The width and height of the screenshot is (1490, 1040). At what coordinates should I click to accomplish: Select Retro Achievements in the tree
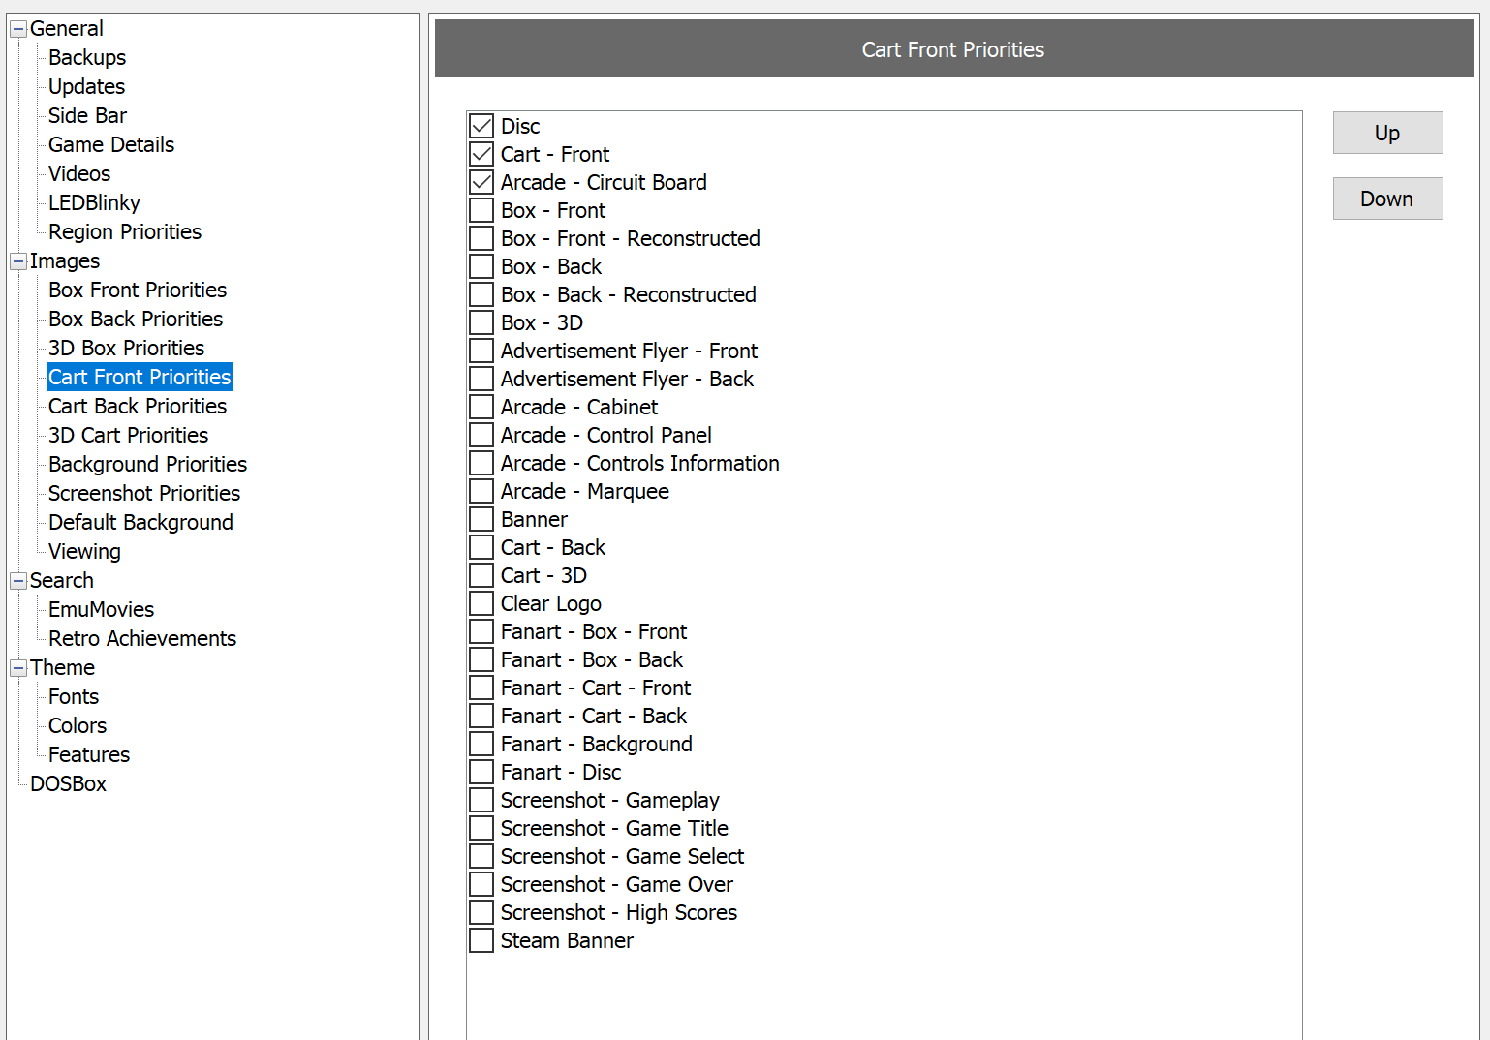tap(142, 639)
